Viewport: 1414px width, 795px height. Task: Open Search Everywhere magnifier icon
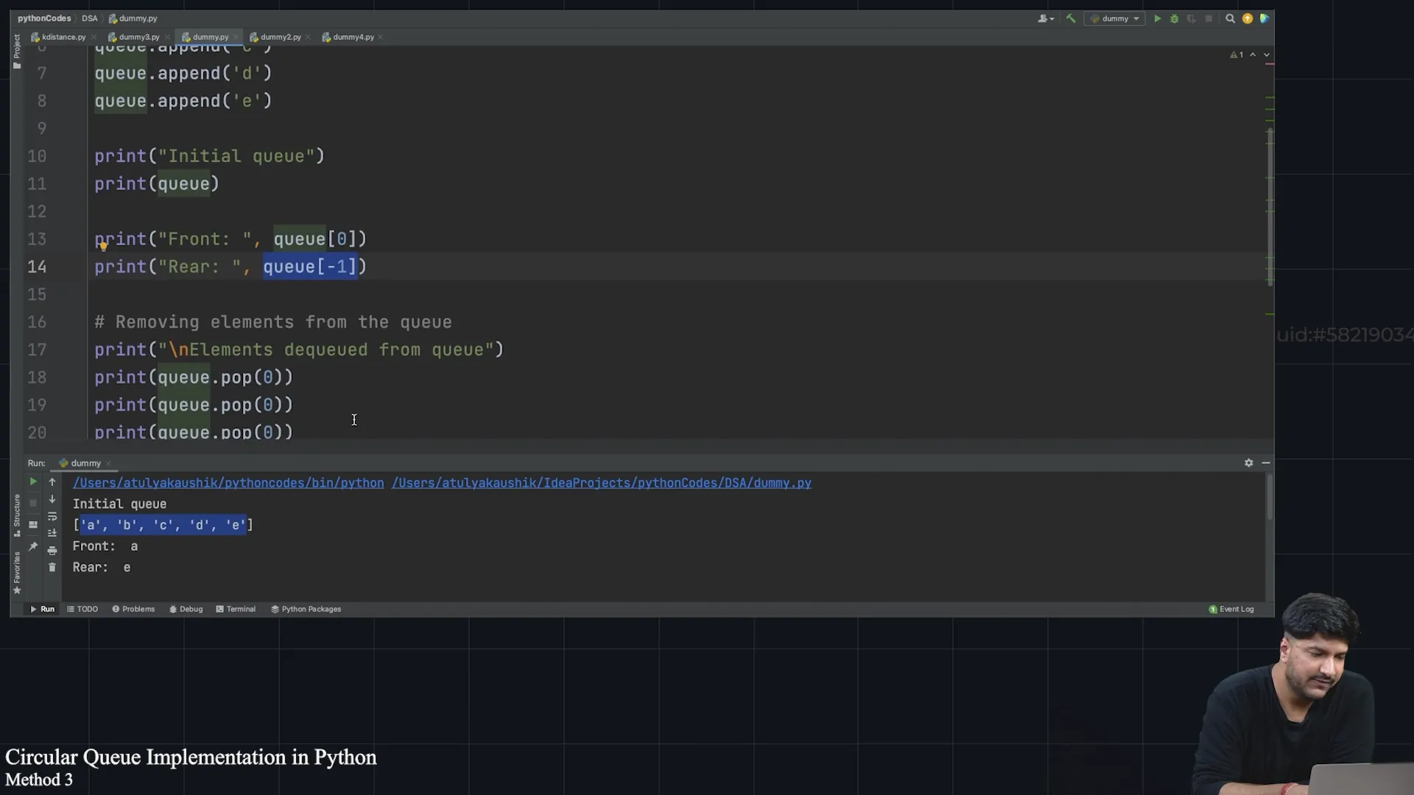pyautogui.click(x=1230, y=18)
